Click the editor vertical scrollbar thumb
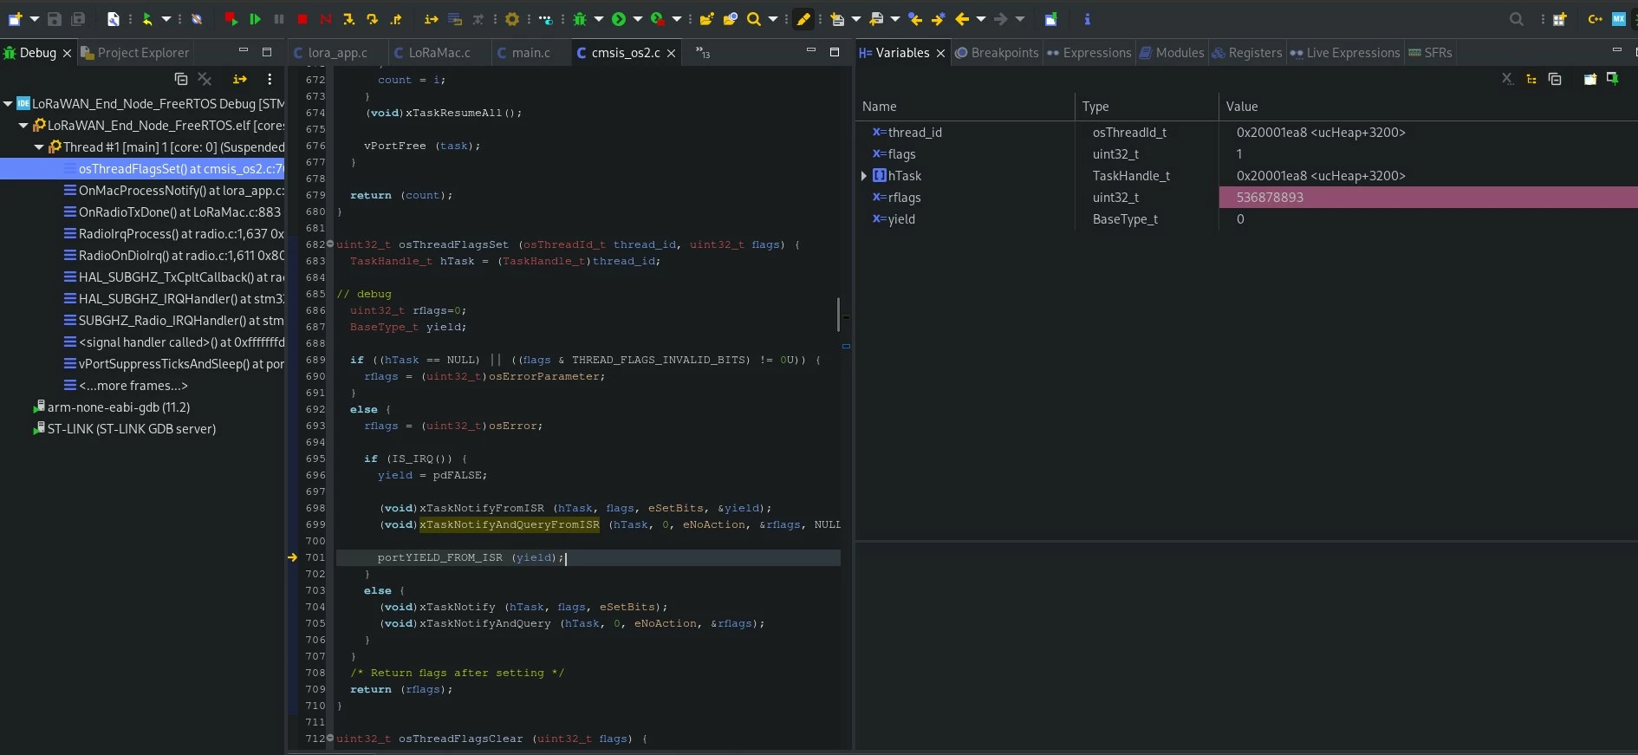This screenshot has width=1638, height=755. (838, 314)
